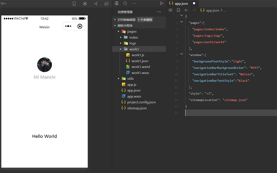
Task: Collapse the sidebar panel with arrow icon
Action: (x=162, y=3)
